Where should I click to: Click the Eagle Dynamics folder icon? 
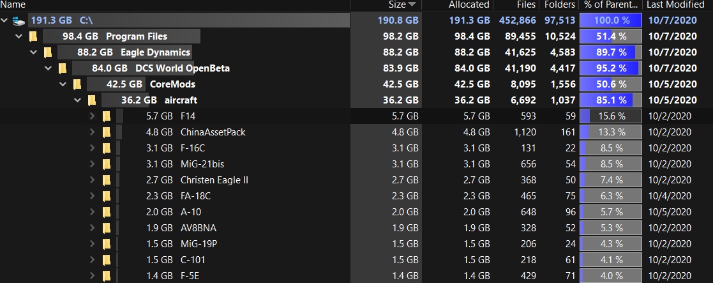48,52
